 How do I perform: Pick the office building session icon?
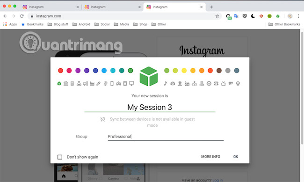point(202,84)
